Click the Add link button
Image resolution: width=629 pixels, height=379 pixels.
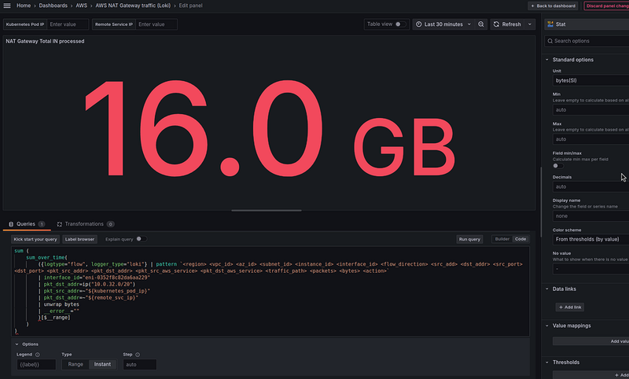pyautogui.click(x=569, y=307)
